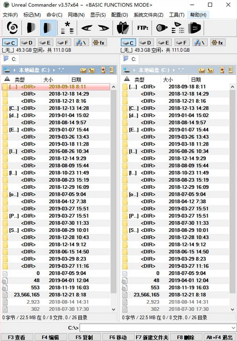
Task: Select drive C in left panel
Action: [x=10, y=43]
